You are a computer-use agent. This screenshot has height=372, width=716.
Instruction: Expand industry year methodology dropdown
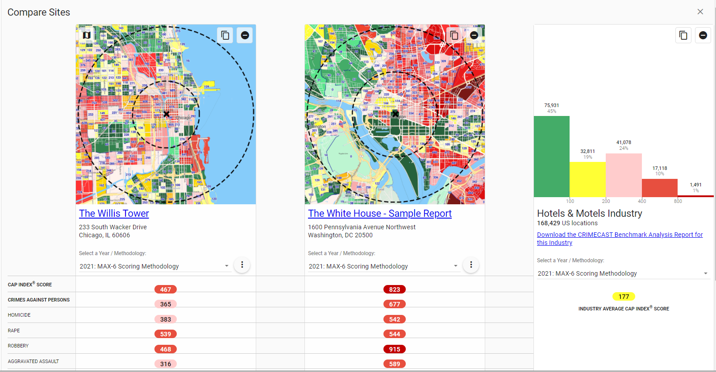(x=706, y=273)
